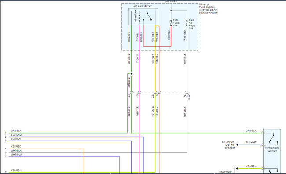The image size is (286, 174).
Task: Click the TCM FUSE 20A label
Action: tap(176, 23)
